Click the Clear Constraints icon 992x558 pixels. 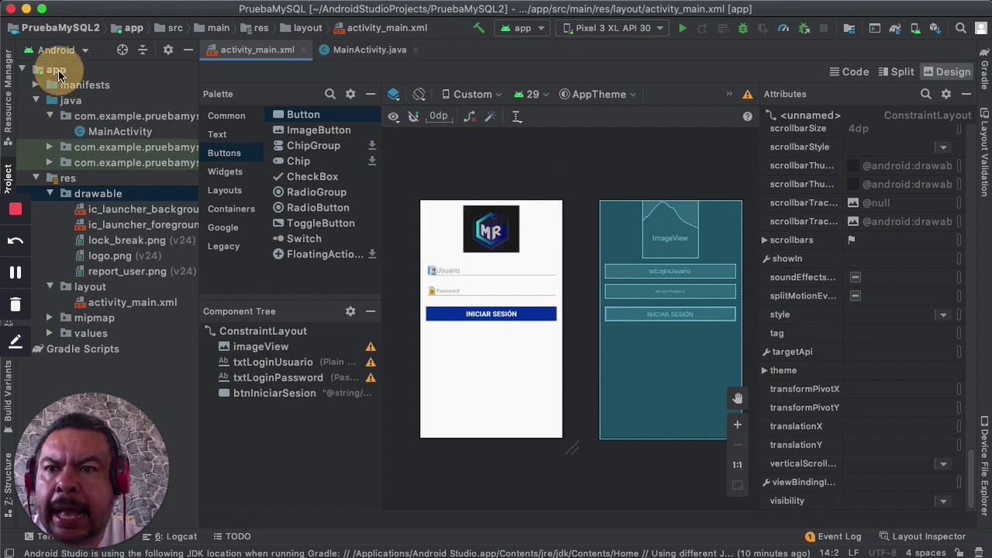tap(470, 116)
